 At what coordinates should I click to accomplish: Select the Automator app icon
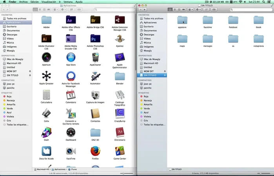tap(95, 76)
